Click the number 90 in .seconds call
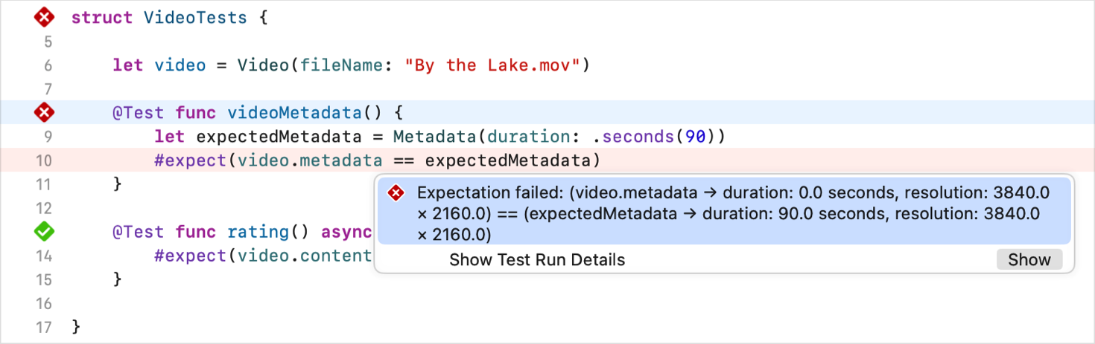Screen dimensions: 1095x344 click(x=695, y=137)
